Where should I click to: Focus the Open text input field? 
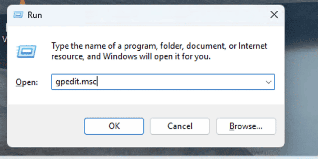click(x=163, y=82)
